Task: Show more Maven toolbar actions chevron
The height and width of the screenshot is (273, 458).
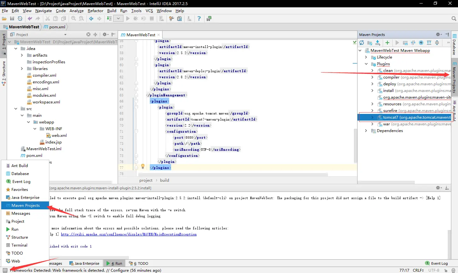Action: pyautogui.click(x=448, y=43)
